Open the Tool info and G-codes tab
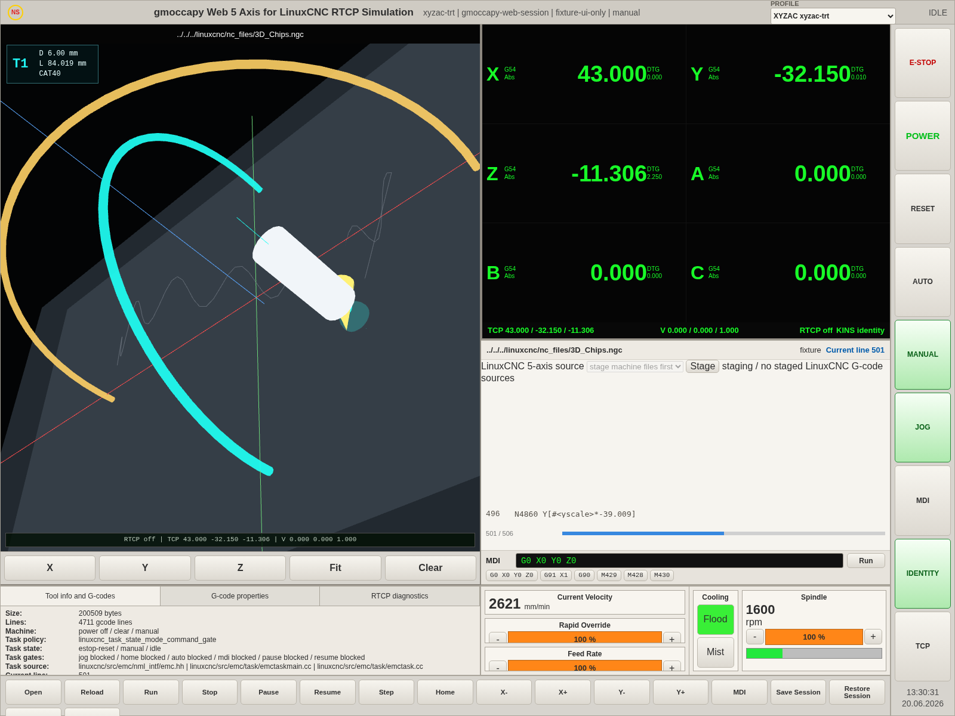This screenshot has height=716, width=955. pyautogui.click(x=80, y=596)
